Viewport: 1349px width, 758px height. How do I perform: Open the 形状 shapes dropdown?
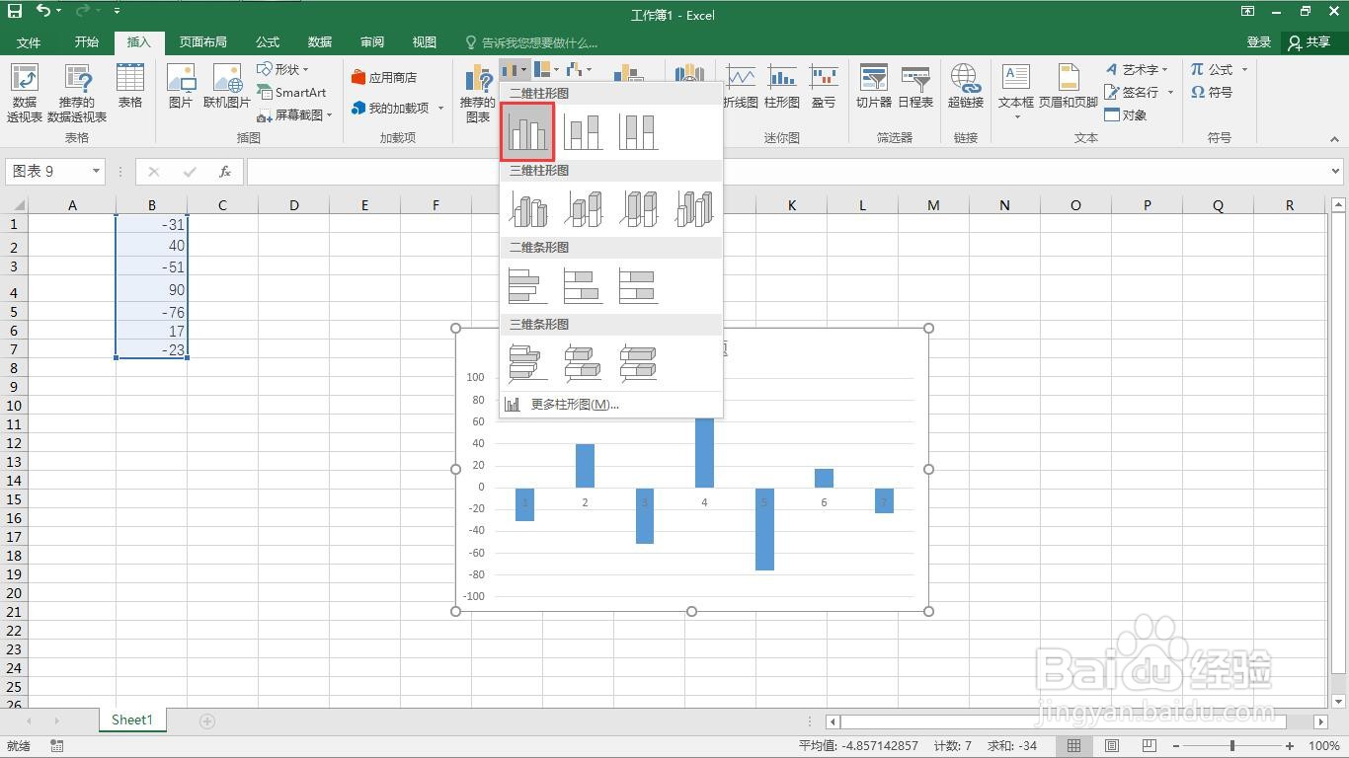pos(283,69)
